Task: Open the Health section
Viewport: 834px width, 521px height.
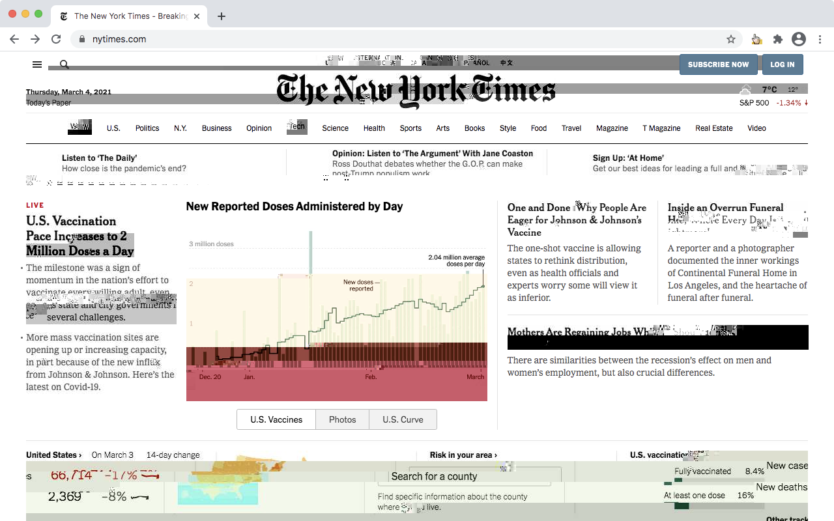Action: [x=374, y=128]
